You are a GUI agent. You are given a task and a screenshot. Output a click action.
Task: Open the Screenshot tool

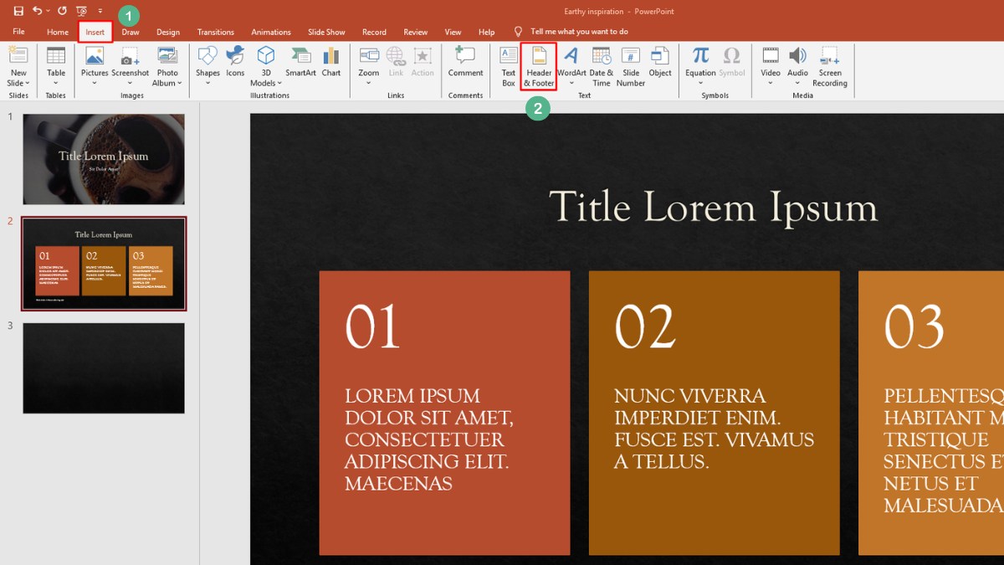click(x=131, y=66)
